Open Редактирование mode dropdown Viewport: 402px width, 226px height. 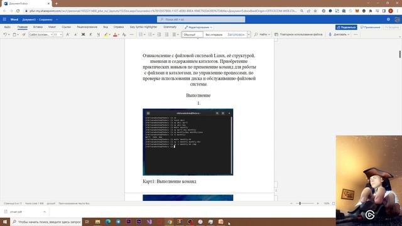coord(198,27)
